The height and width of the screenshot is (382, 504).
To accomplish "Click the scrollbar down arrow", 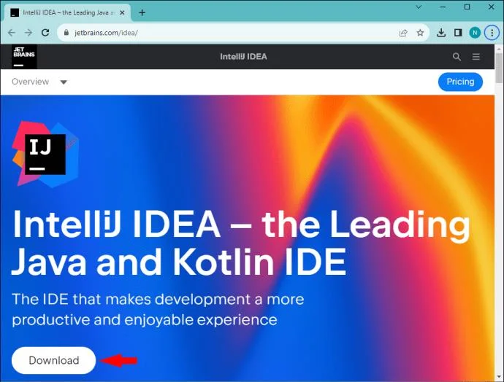I will 499,377.
